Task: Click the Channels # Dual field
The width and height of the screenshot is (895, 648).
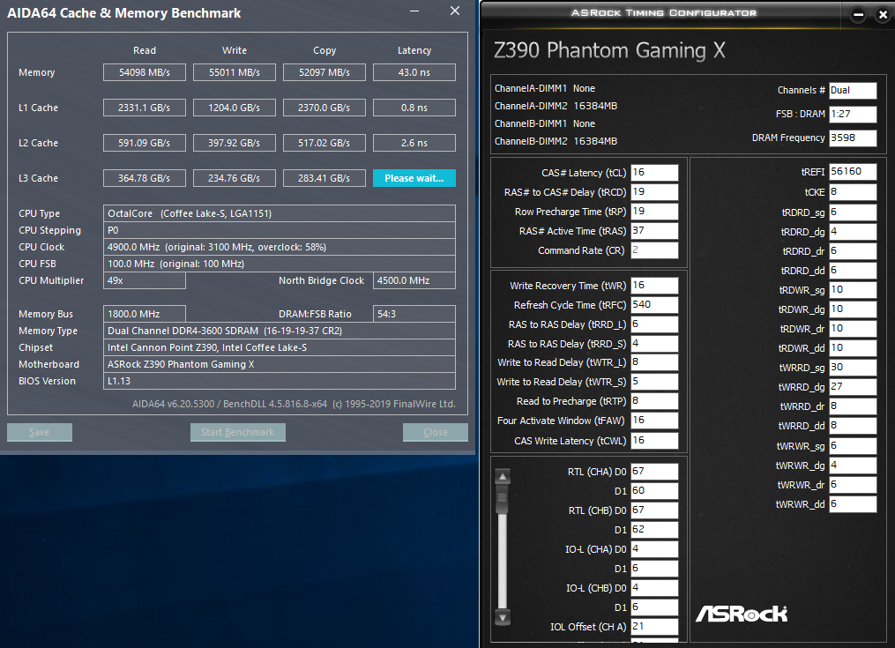Action: [x=853, y=90]
